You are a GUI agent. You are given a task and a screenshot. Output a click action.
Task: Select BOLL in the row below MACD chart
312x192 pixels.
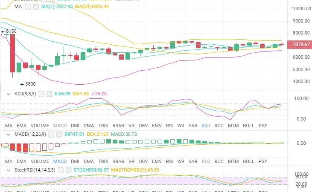pos(248,161)
